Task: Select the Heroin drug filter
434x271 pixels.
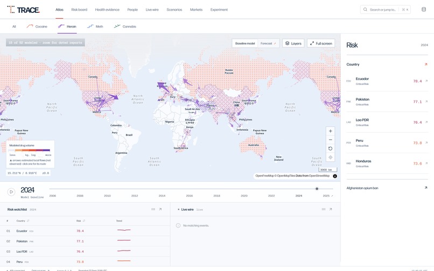Action: click(67, 26)
